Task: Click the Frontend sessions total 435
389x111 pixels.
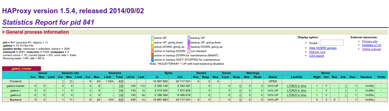Action: (x=121, y=81)
